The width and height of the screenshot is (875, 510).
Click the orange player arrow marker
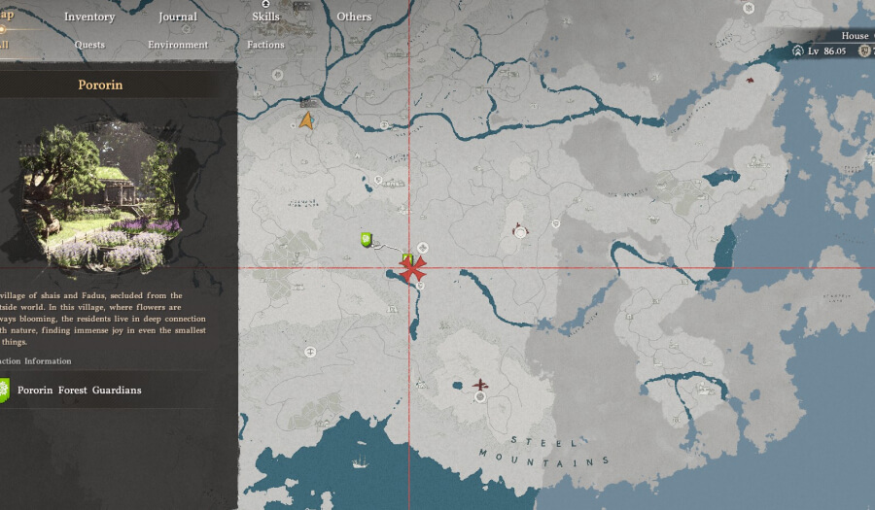pos(306,120)
